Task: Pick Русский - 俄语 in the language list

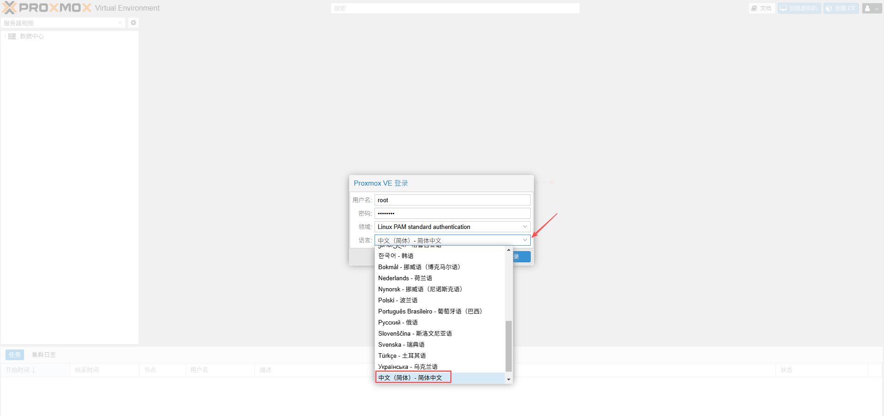Action: pos(440,322)
